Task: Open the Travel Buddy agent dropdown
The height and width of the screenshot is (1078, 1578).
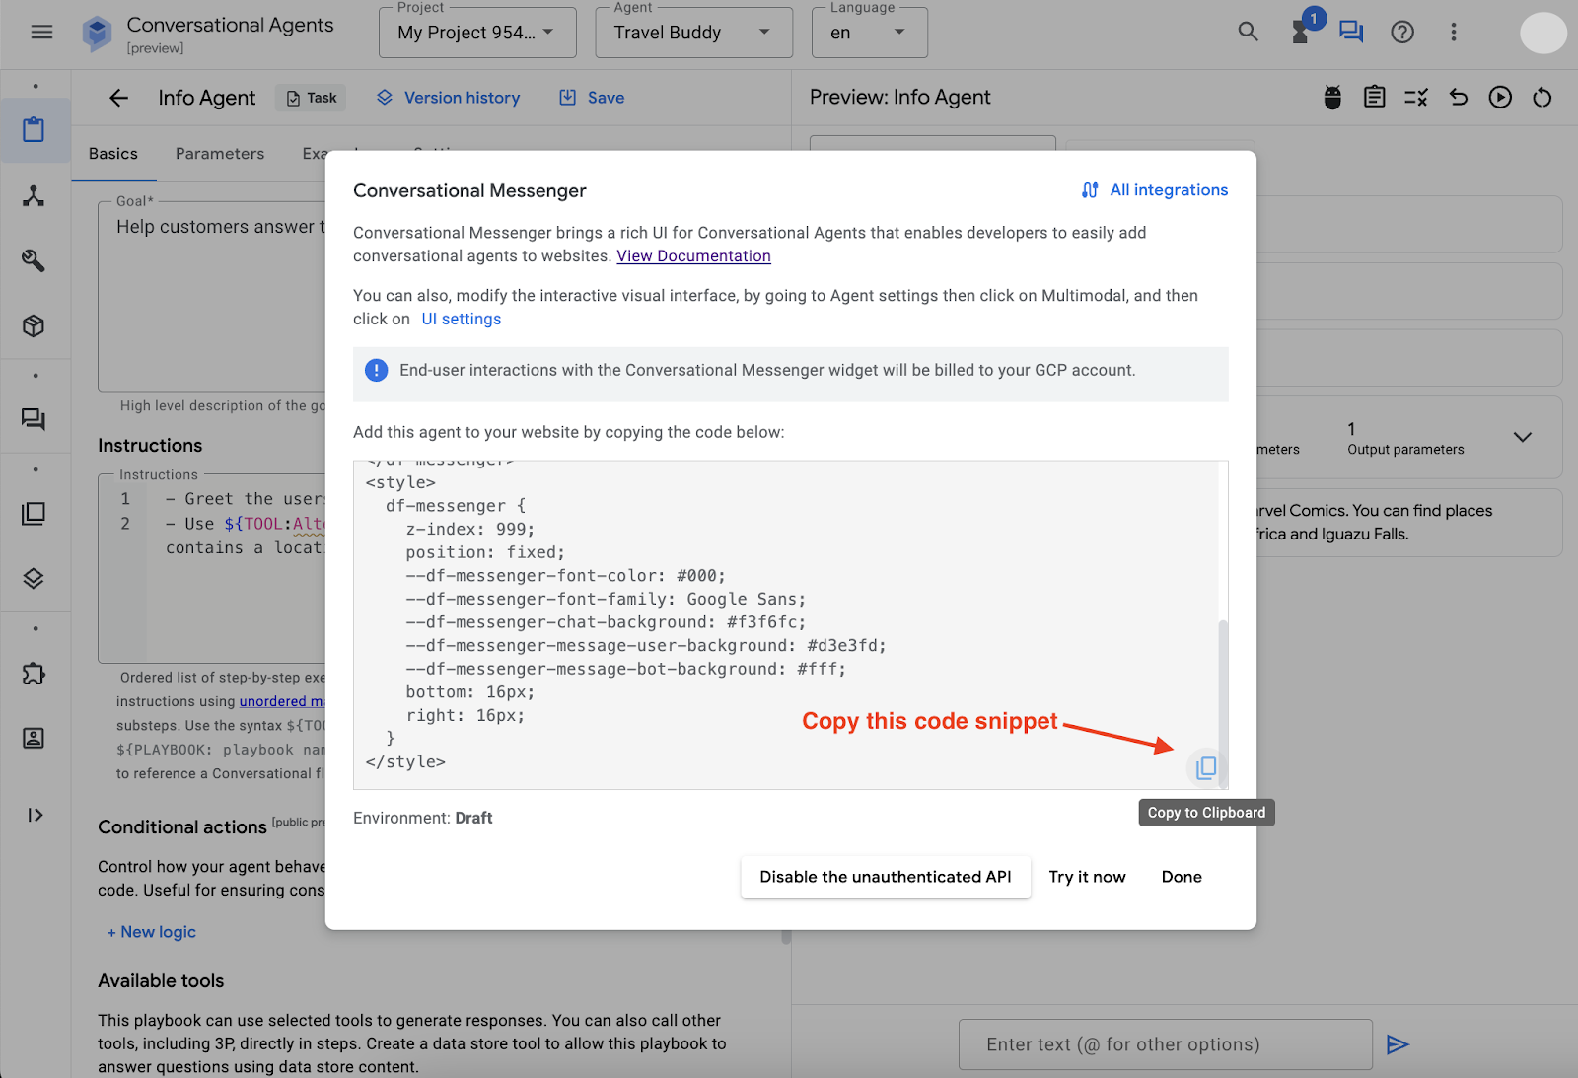Action: coord(693,33)
